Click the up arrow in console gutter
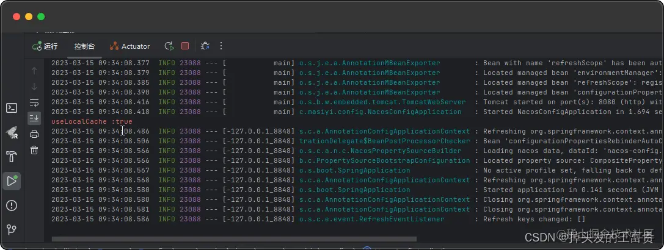664x250 pixels. [x=34, y=71]
